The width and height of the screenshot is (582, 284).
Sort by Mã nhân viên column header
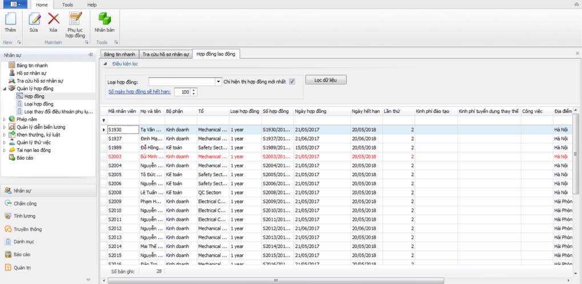coord(123,111)
